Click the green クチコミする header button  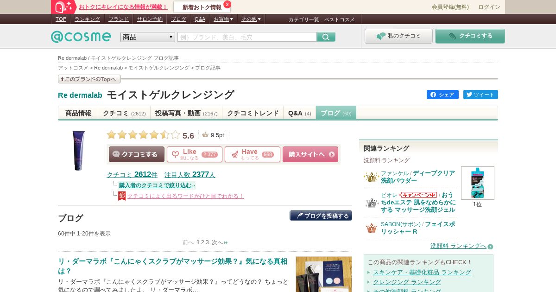coord(470,36)
